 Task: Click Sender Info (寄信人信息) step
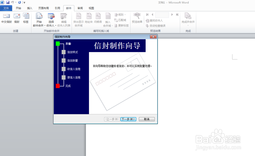pyautogui.click(x=71, y=77)
